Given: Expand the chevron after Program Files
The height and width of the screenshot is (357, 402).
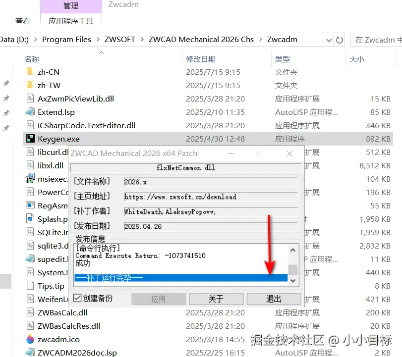Looking at the screenshot, I should [x=98, y=40].
